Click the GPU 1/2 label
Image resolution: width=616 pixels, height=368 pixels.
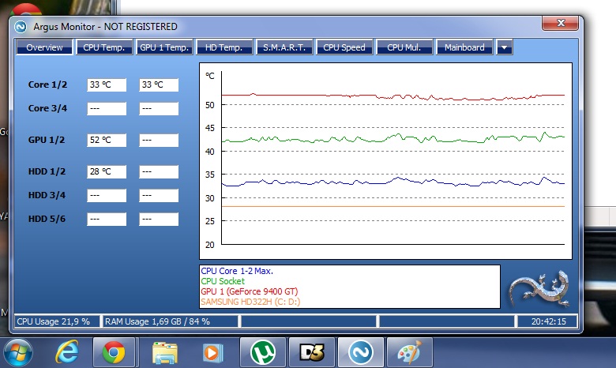(47, 140)
